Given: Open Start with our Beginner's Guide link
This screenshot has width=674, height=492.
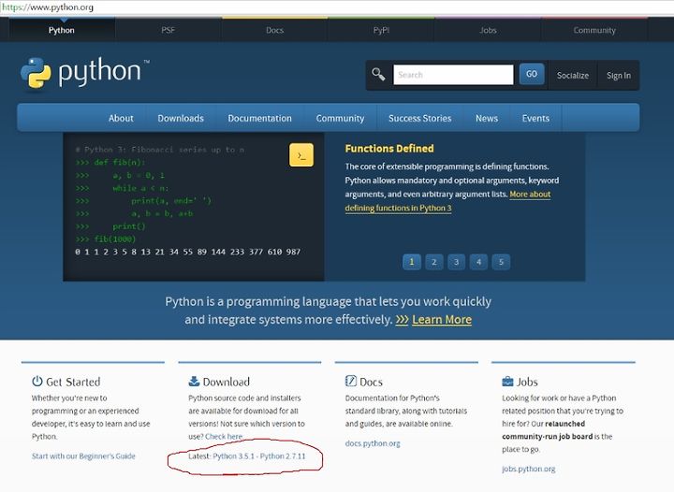Looking at the screenshot, I should (x=83, y=456).
